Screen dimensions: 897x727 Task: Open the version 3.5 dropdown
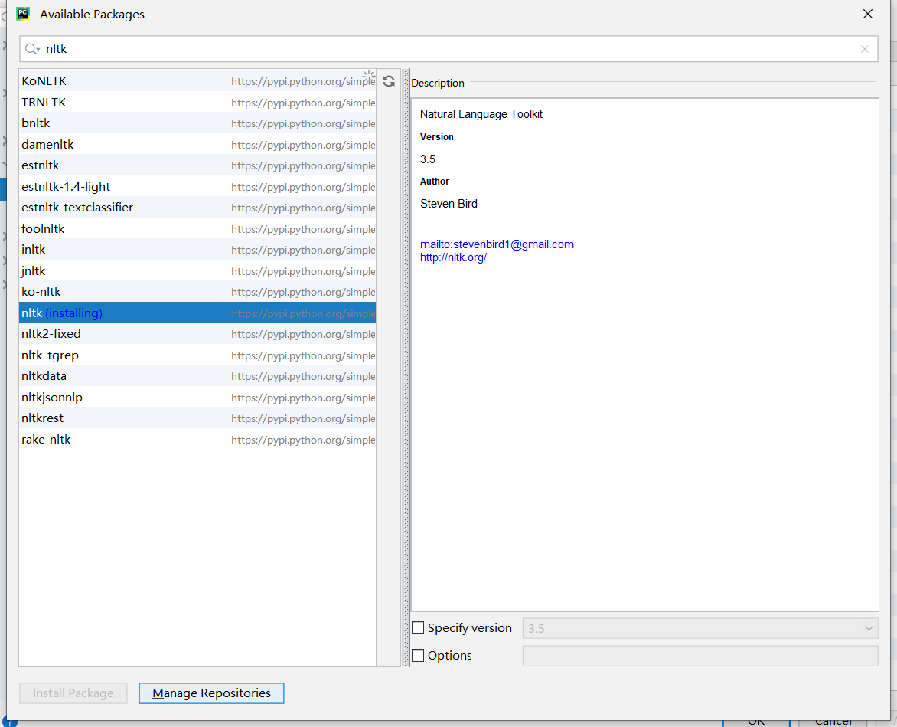(x=700, y=628)
